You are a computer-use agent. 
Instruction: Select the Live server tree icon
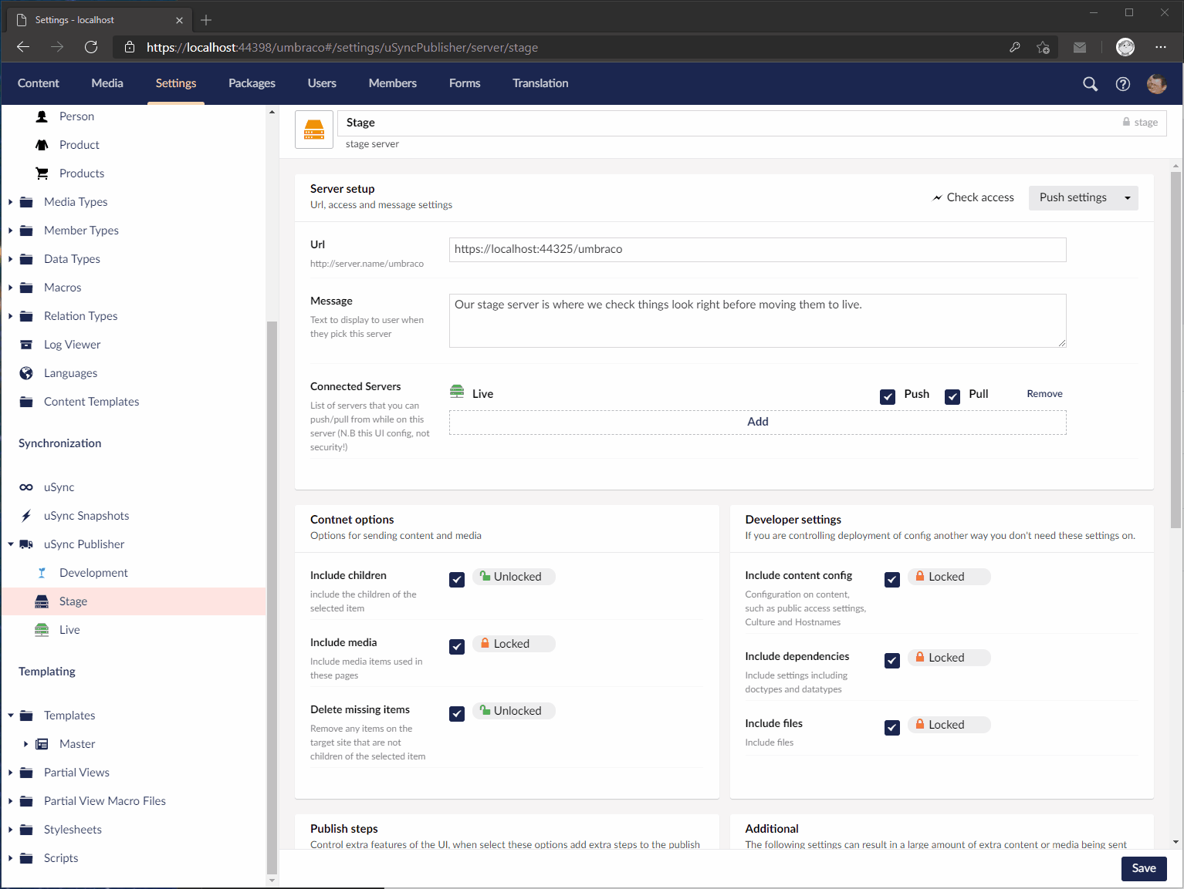[x=42, y=630]
